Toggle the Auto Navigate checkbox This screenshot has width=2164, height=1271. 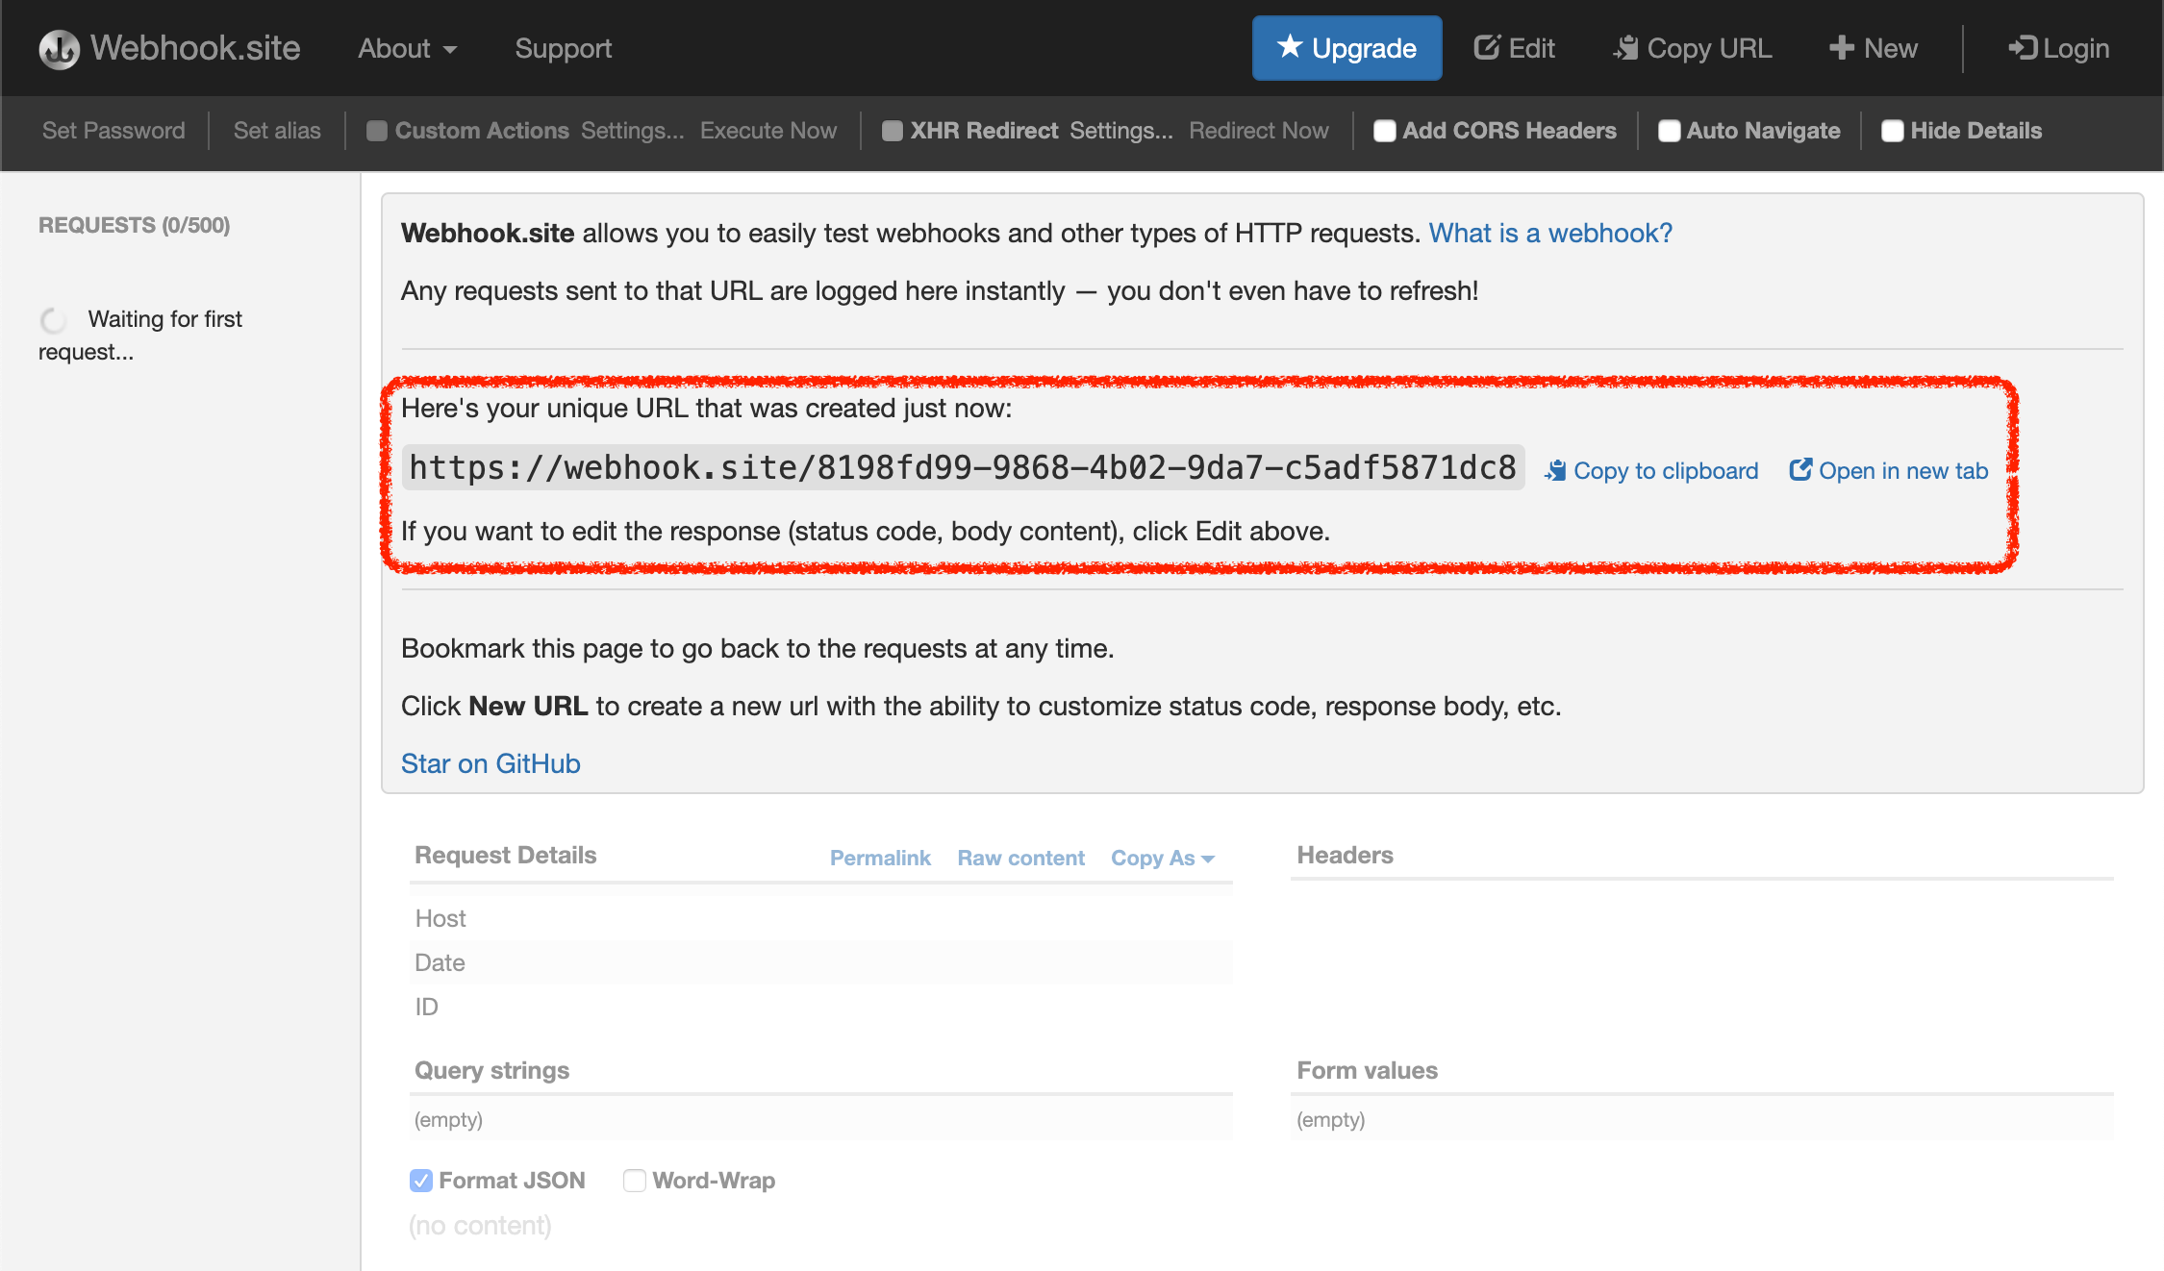(1670, 131)
